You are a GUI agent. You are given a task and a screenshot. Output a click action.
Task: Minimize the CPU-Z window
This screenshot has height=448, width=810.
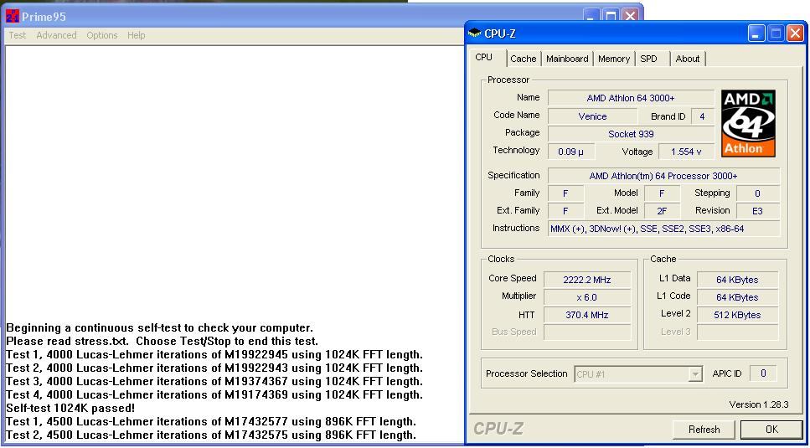click(x=756, y=33)
